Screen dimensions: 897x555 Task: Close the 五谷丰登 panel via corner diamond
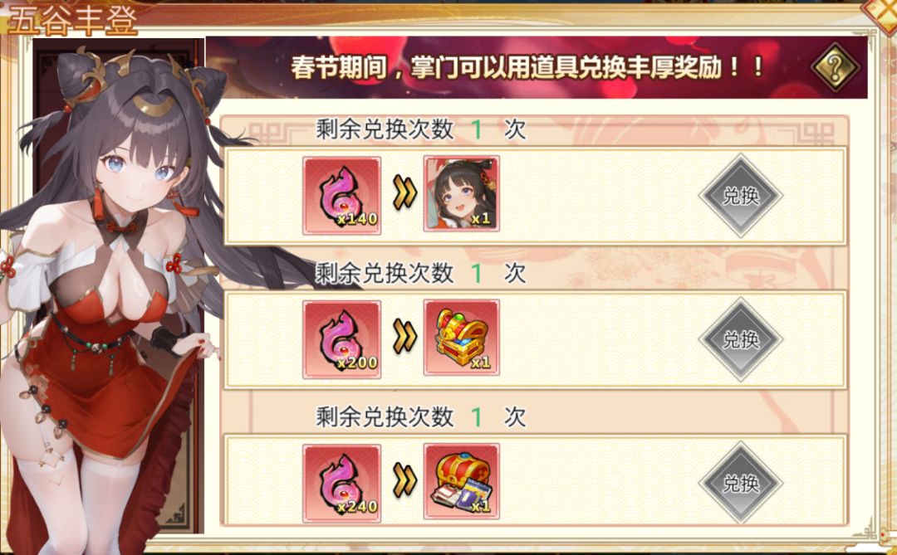click(881, 12)
